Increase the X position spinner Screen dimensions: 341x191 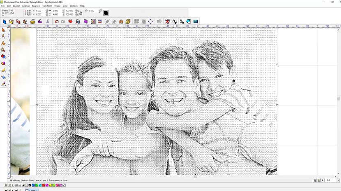[x=46, y=10]
